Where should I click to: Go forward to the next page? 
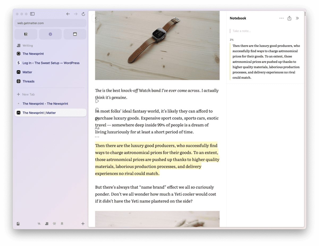(76, 14)
